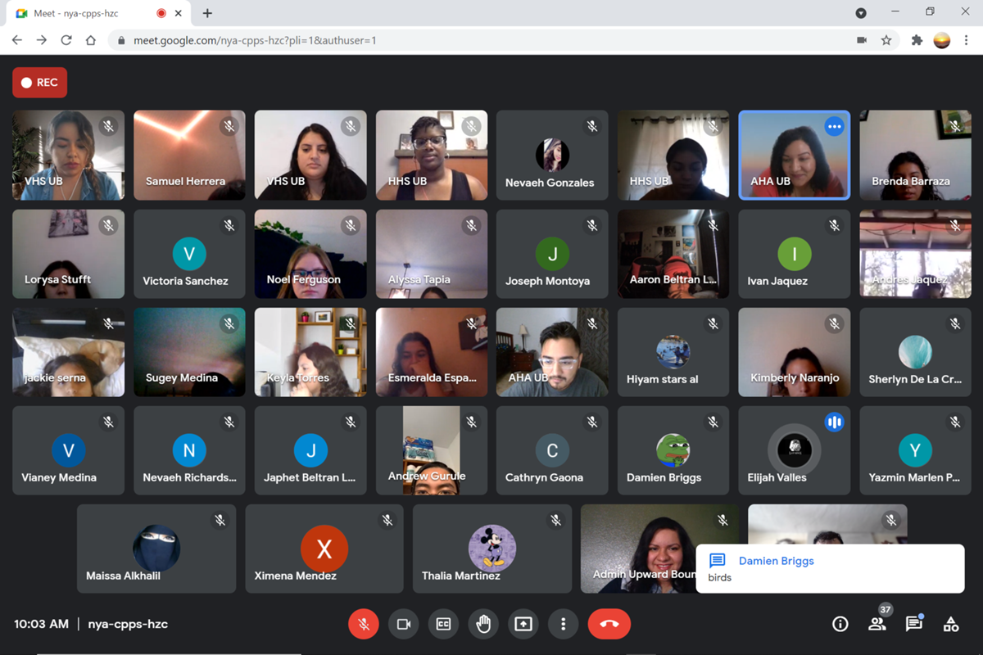
Task: Click the REC recording indicator
Action: click(x=39, y=82)
